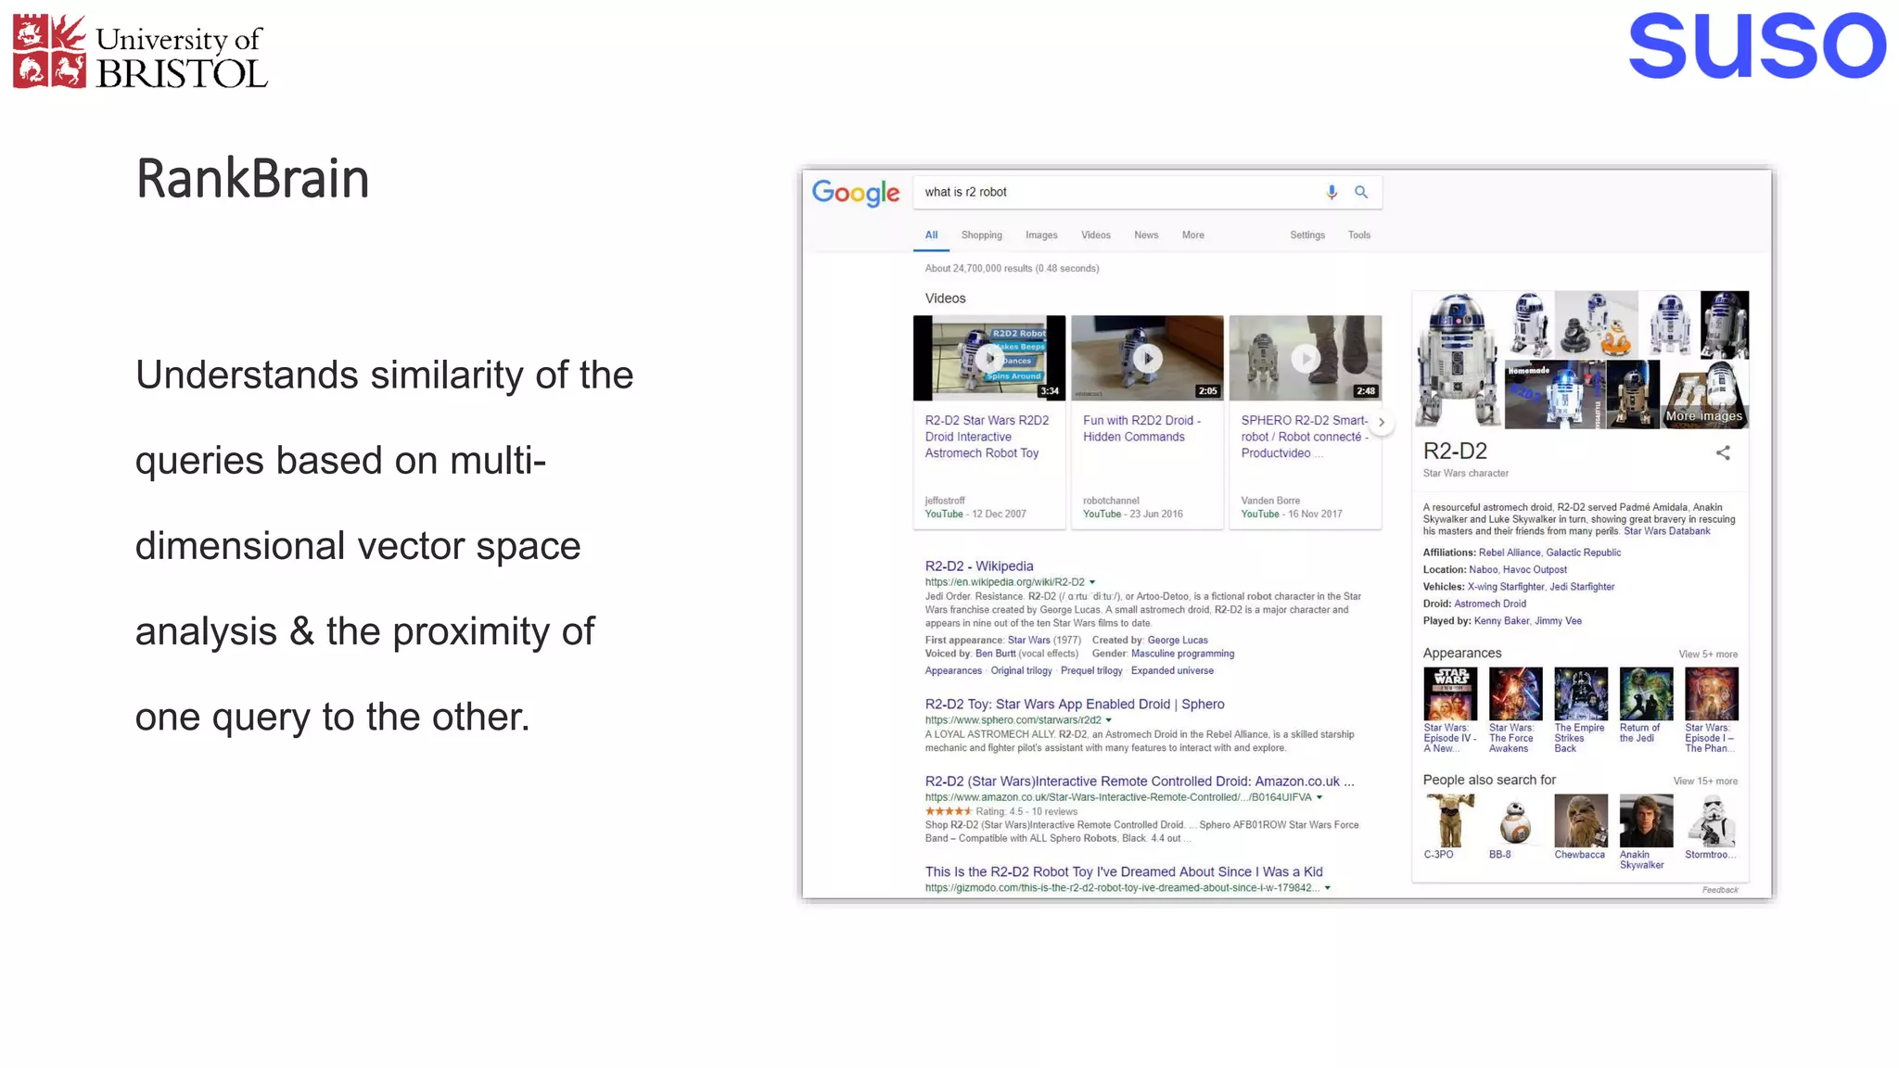Play the SPHERO R2-D2 Smart robot video
The width and height of the screenshot is (1899, 1068).
(1306, 358)
